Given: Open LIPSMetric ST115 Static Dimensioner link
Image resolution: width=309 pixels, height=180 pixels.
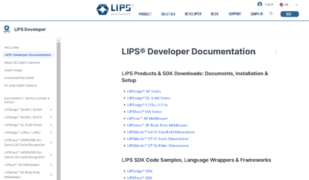Looking at the screenshot, I should [158, 139].
